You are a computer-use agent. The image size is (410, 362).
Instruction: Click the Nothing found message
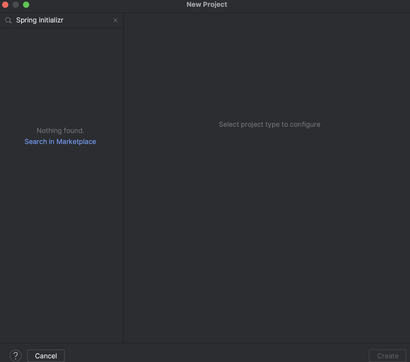coord(60,131)
